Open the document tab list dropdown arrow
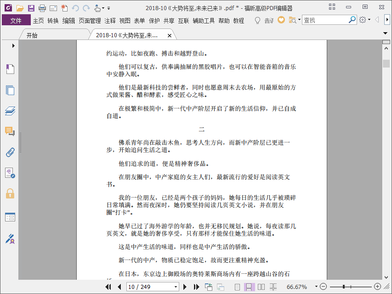 coord(385,33)
